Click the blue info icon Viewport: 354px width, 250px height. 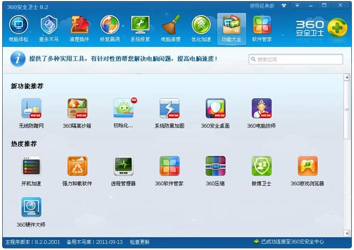pyautogui.click(x=18, y=59)
